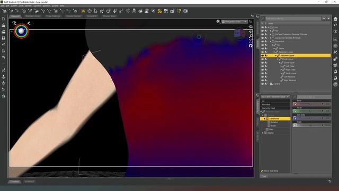Click the figure icon at viewport top-left
The height and width of the screenshot is (191, 339).
[14, 23]
